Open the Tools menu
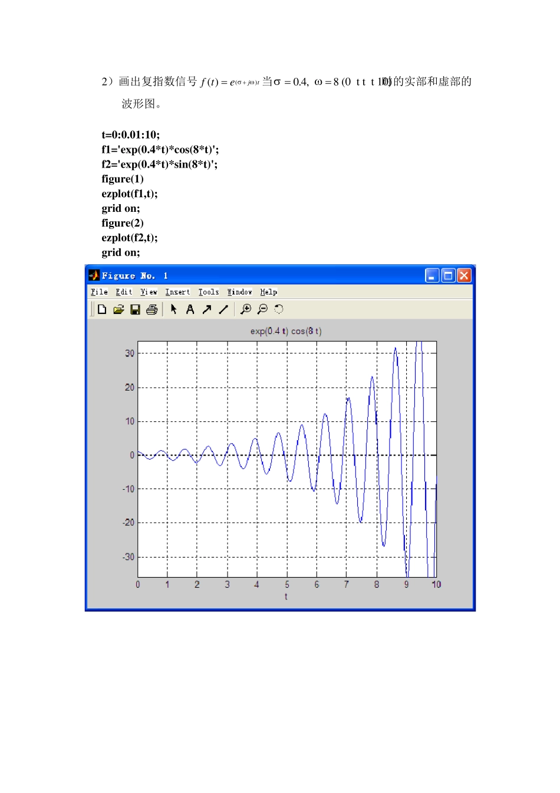 point(209,292)
